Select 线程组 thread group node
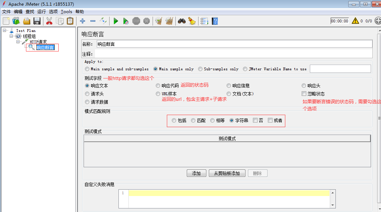Screen dimensions: 381x212 click(x=29, y=36)
